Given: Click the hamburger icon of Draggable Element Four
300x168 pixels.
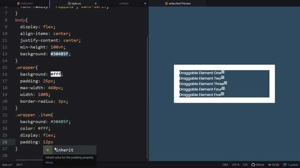Looking at the screenshot, I should point(223,88).
